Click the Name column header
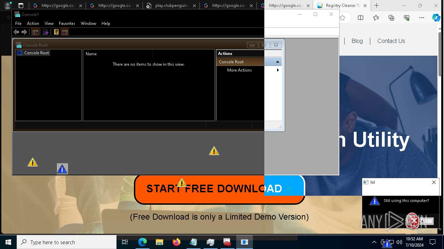444x249 pixels. [118, 54]
